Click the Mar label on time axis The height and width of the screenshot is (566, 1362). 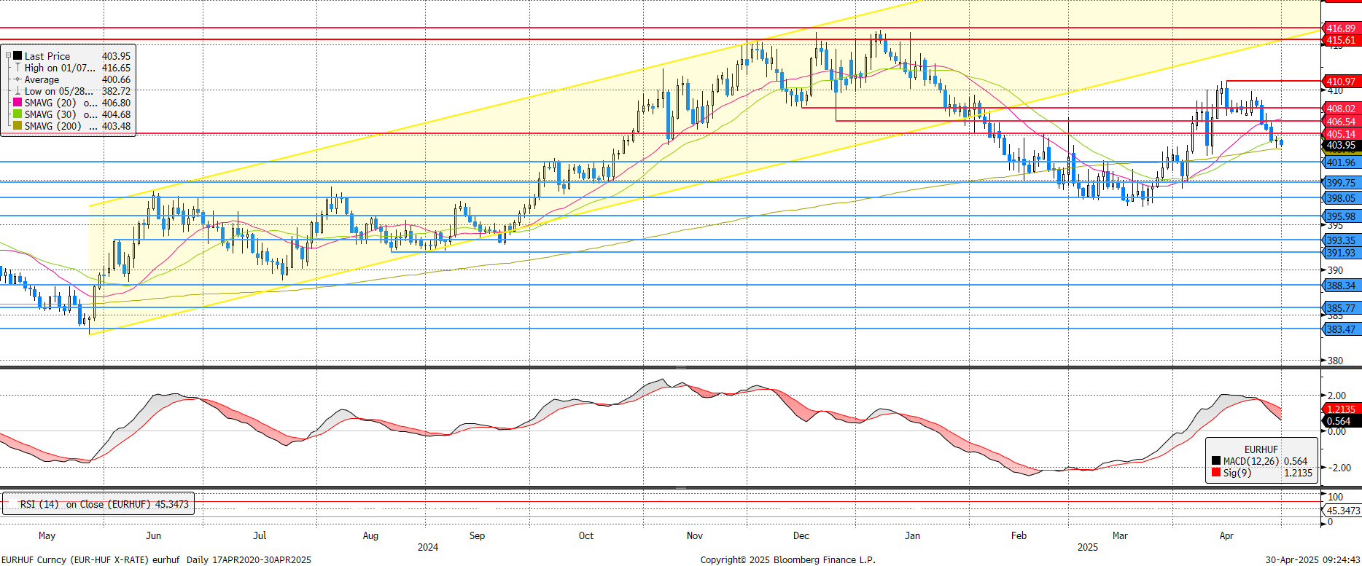tap(1120, 535)
